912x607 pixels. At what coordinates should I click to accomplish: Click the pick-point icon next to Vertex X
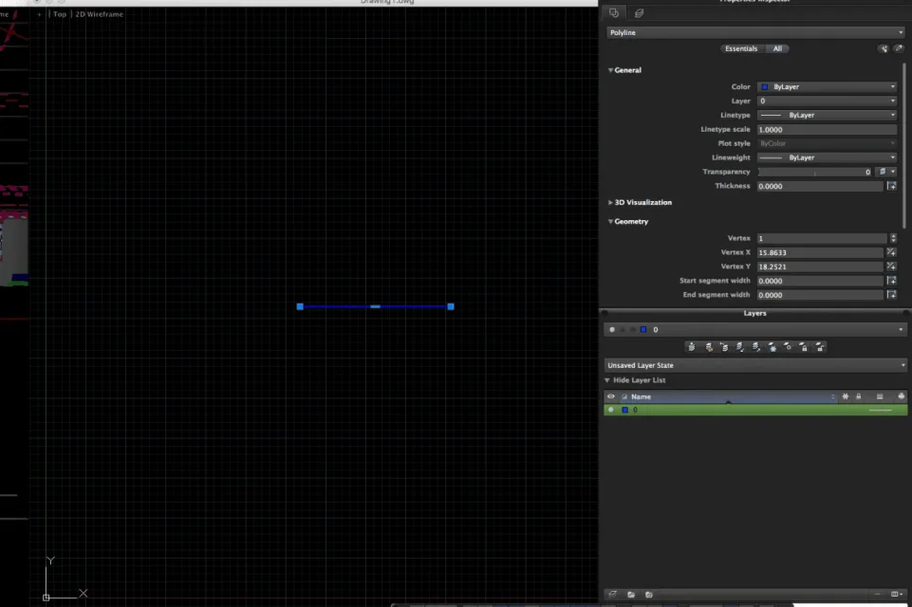tap(891, 252)
